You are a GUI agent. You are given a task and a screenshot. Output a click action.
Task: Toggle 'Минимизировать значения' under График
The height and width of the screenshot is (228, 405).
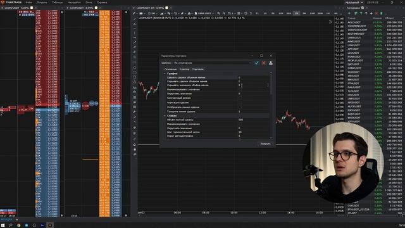[240, 89]
